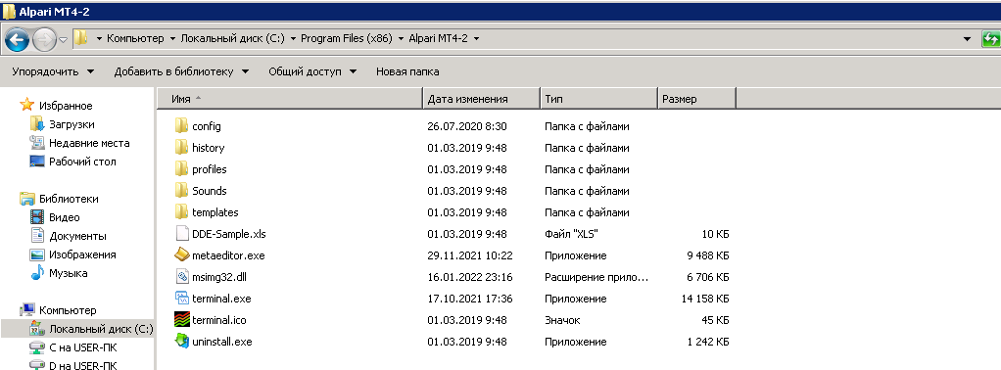Click the Новая папка button
The image size is (1001, 370).
pos(407,71)
